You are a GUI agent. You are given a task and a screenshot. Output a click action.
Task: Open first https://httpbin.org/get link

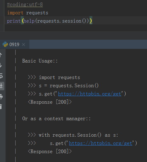tap(90, 94)
